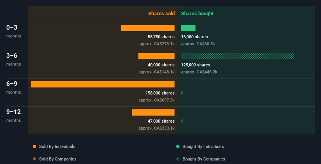Click the Shares sold column header
Screen dimensions: 321x164
tap(161, 14)
